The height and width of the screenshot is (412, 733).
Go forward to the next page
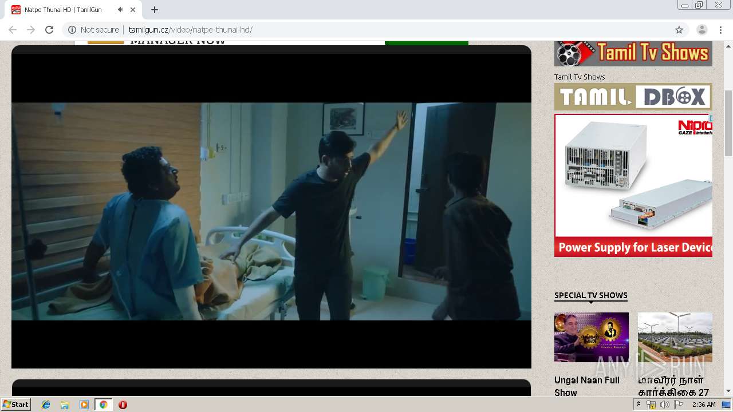(x=31, y=30)
